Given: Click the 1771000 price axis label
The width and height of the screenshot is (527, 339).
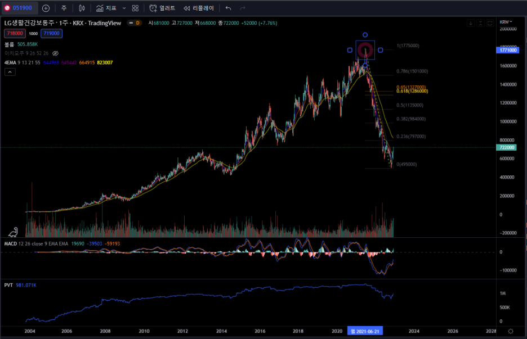Looking at the screenshot, I should [507, 50].
